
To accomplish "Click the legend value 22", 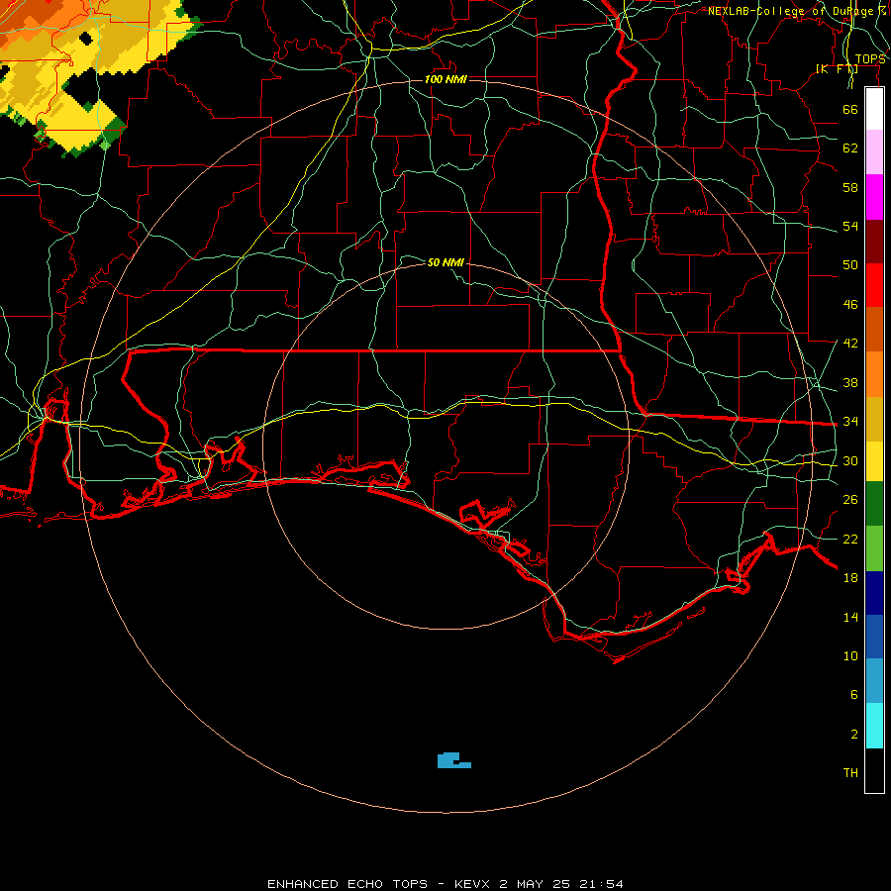I will tap(850, 540).
